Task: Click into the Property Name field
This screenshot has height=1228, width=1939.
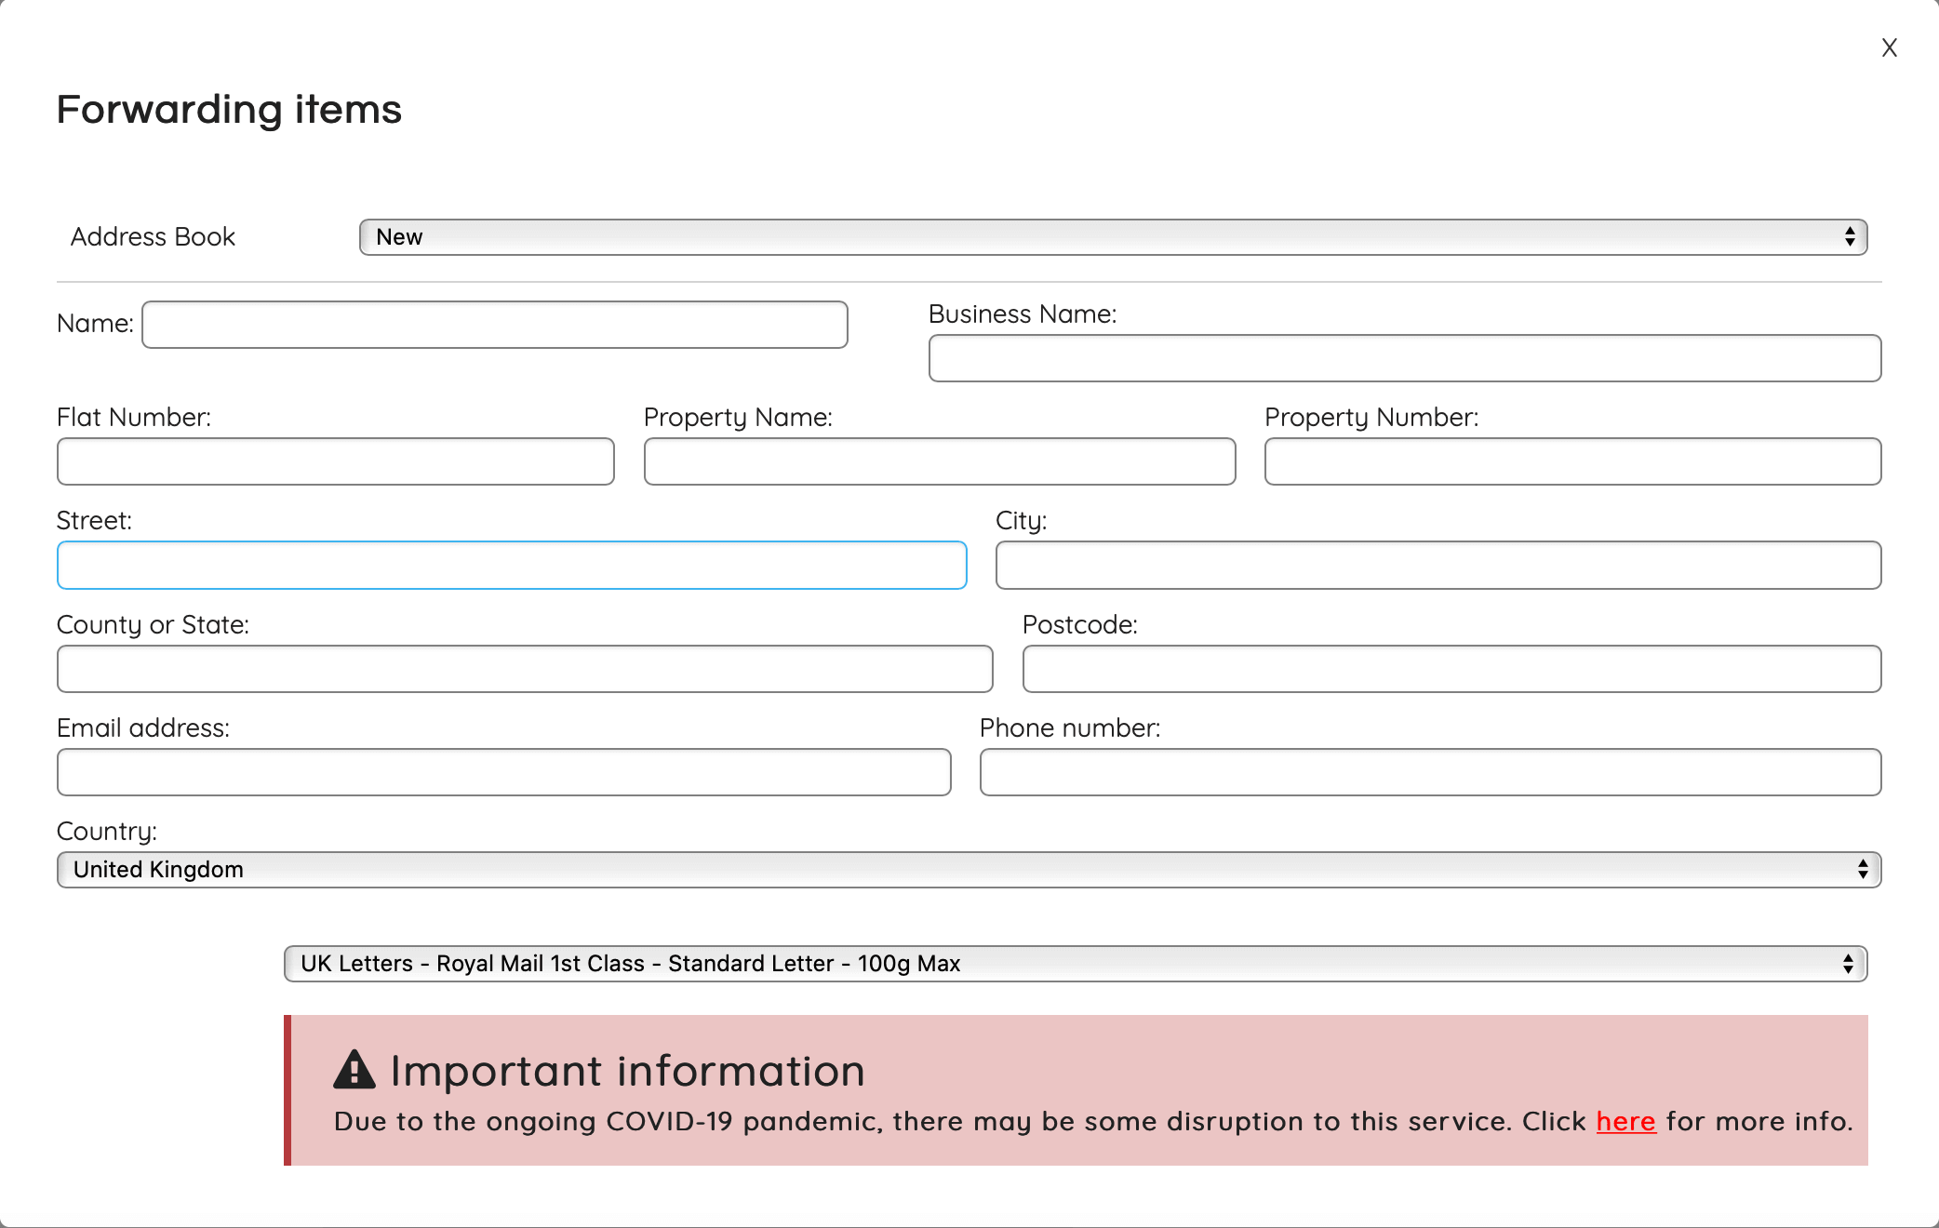Action: (x=939, y=461)
